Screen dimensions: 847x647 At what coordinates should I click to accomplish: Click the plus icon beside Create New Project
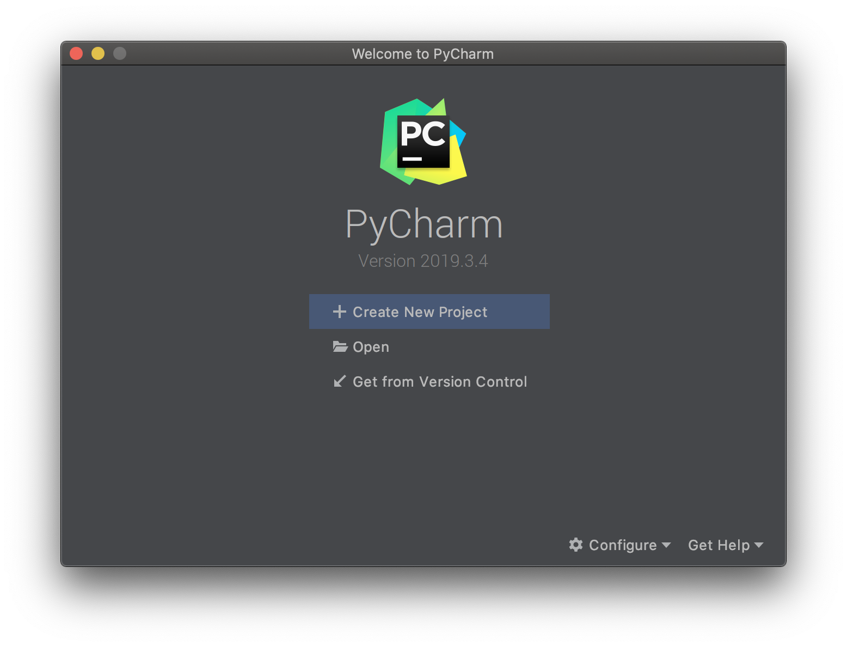click(x=340, y=312)
